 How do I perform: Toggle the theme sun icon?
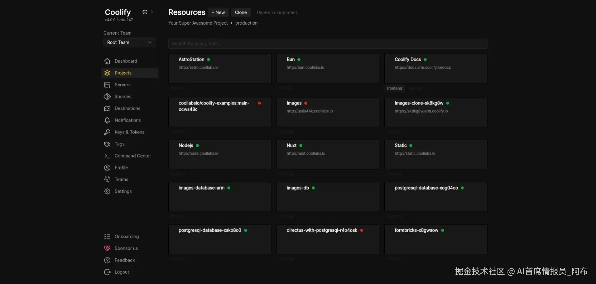145,12
